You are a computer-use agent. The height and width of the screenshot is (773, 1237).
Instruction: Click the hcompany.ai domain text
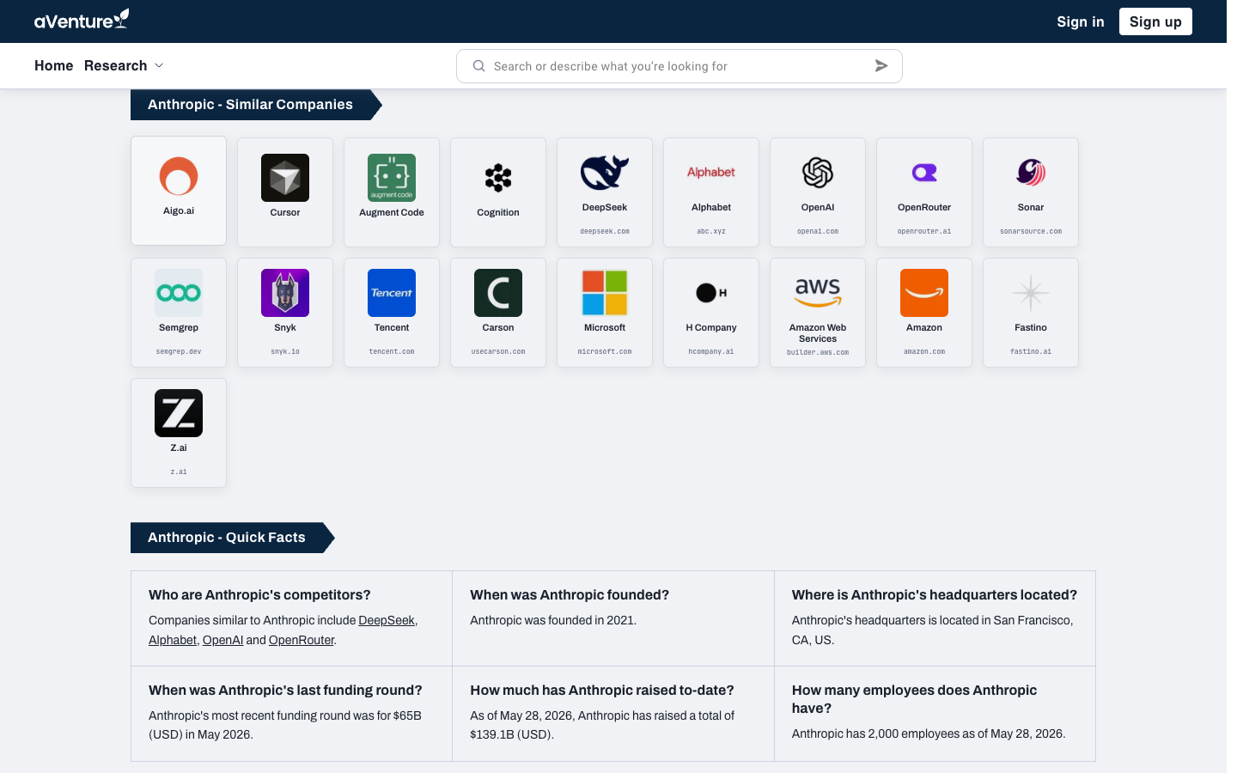[711, 351]
